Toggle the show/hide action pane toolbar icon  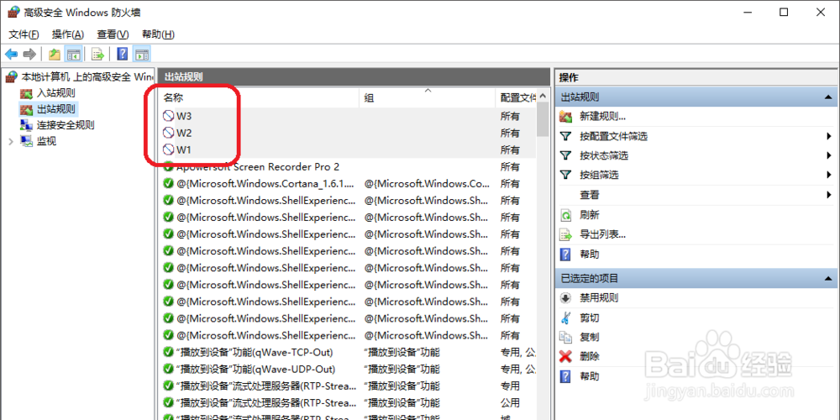(x=142, y=54)
